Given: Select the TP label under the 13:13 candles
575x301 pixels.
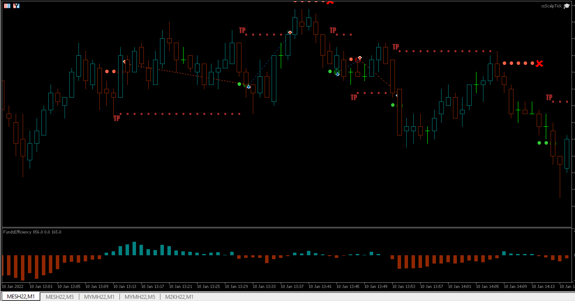Looking at the screenshot, I should 117,118.
